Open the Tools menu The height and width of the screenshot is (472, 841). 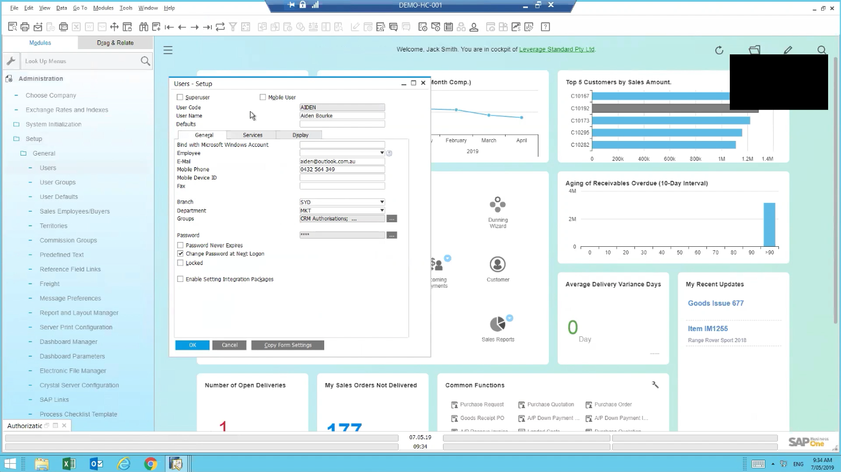click(x=126, y=8)
